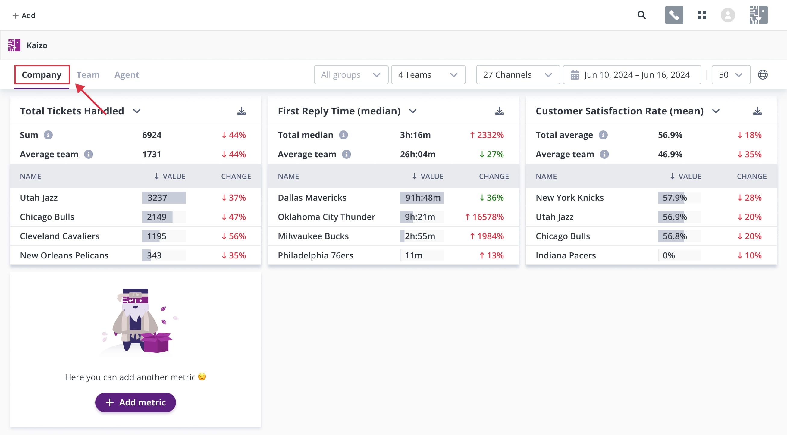Switch to the Team tab
Screen dimensions: 787x435
point(88,74)
